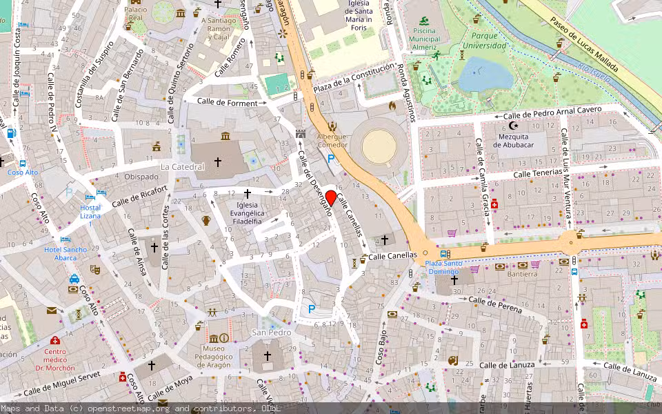Viewport: 662px width, 414px height.
Task: Open the theatre masks icon near Coso Alto
Action: click(95, 268)
